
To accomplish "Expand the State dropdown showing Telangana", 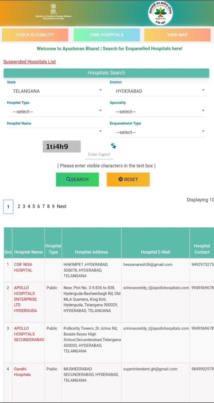I will (x=55, y=91).
